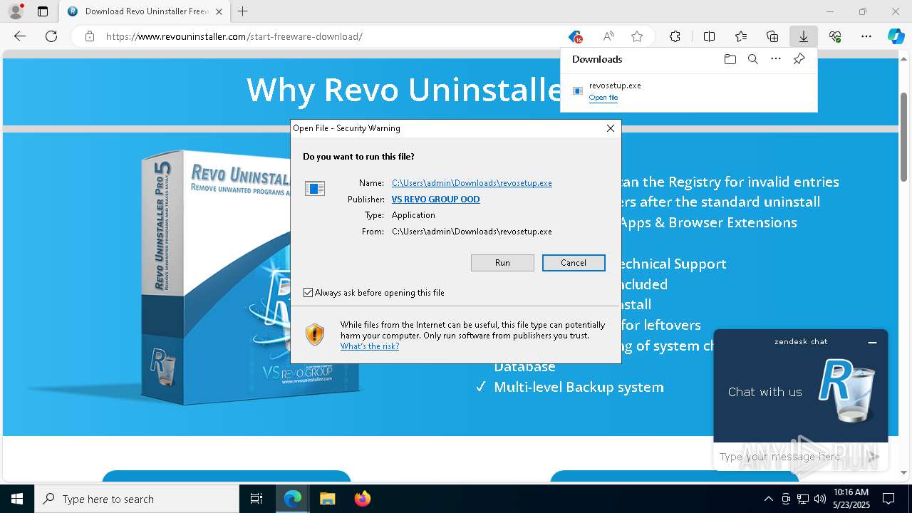Image resolution: width=912 pixels, height=513 pixels.
Task: Click the taskbar clock showing 10:16 AM
Action: [851, 499]
